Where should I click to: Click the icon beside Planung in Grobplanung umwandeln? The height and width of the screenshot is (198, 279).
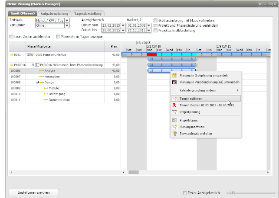(174, 75)
